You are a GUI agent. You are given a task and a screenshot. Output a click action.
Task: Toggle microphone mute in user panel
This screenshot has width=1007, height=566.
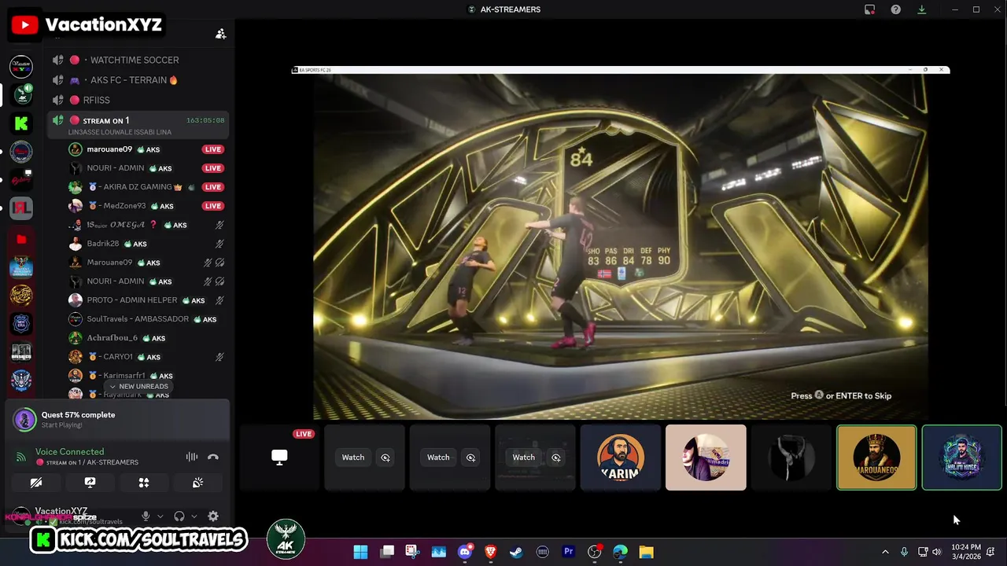pyautogui.click(x=146, y=516)
